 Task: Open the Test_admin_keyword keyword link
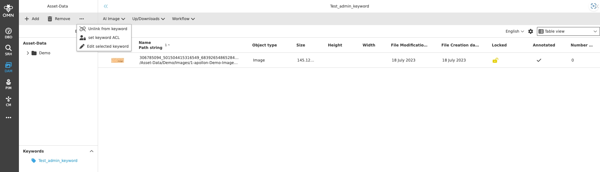click(58, 161)
